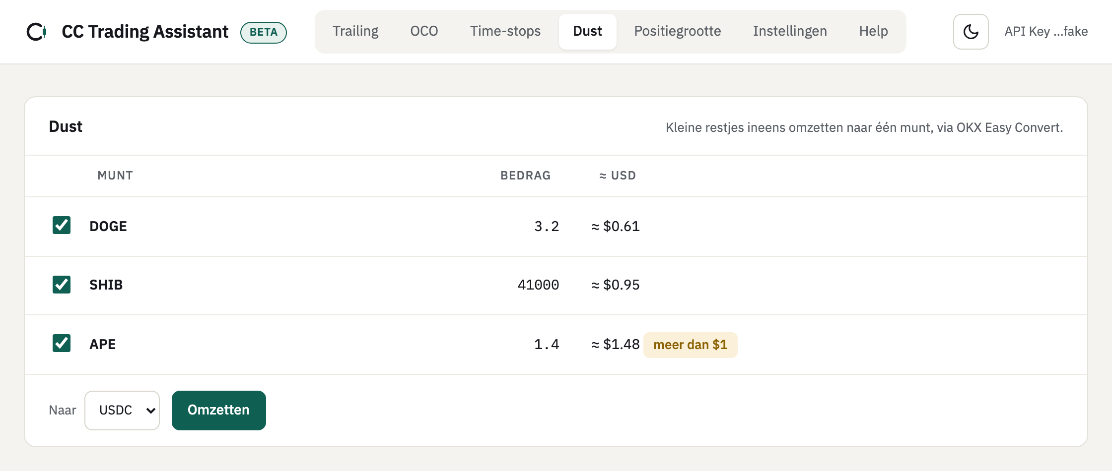Click the CC Trading Assistant logo icon
Screen dimensions: 1112x471
(x=37, y=32)
